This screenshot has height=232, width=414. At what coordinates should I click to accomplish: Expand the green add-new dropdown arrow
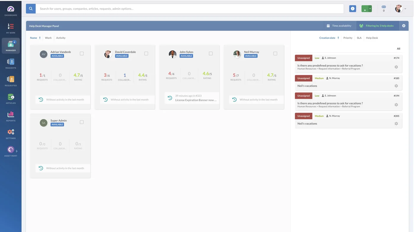click(370, 9)
